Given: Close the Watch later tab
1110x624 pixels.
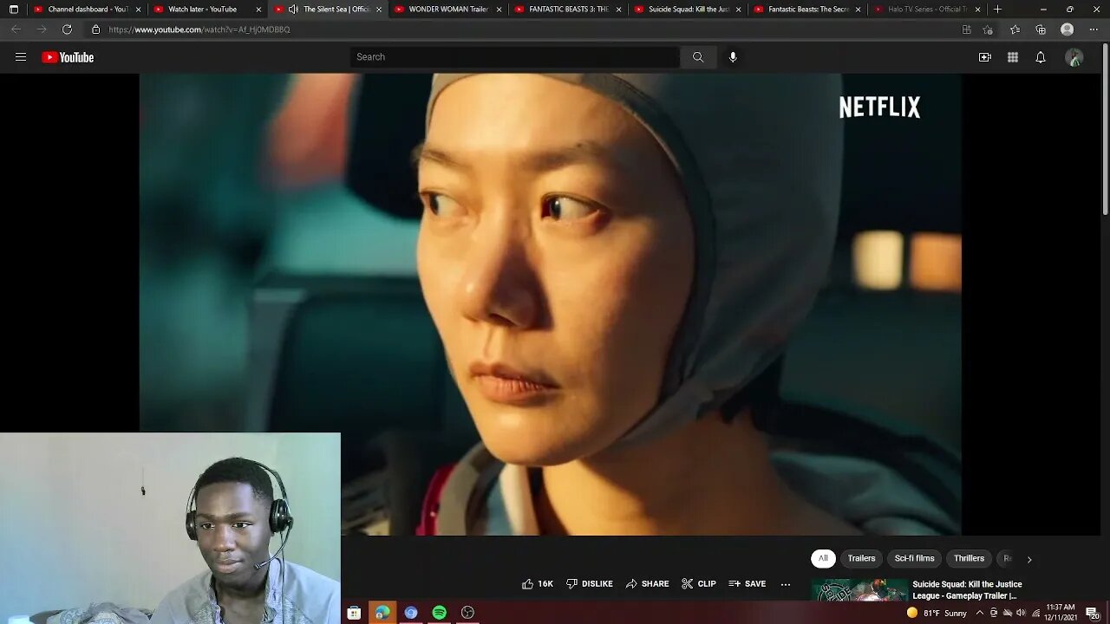Looking at the screenshot, I should click(x=258, y=10).
